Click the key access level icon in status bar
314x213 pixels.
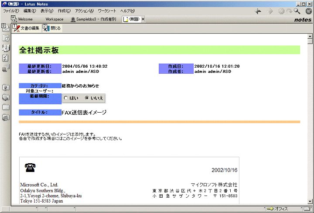[x=270, y=209]
